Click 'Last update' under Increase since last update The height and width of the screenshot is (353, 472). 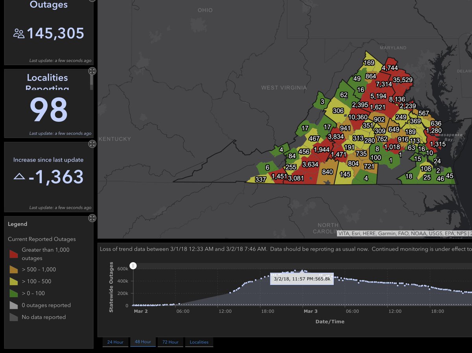[60, 208]
